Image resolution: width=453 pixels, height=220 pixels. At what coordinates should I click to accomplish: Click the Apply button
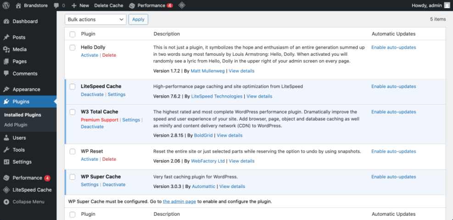point(138,19)
